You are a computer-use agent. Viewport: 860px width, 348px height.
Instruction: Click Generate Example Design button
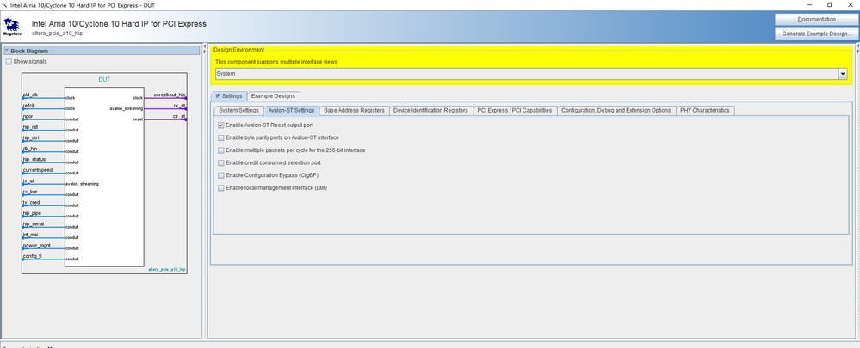click(x=816, y=34)
